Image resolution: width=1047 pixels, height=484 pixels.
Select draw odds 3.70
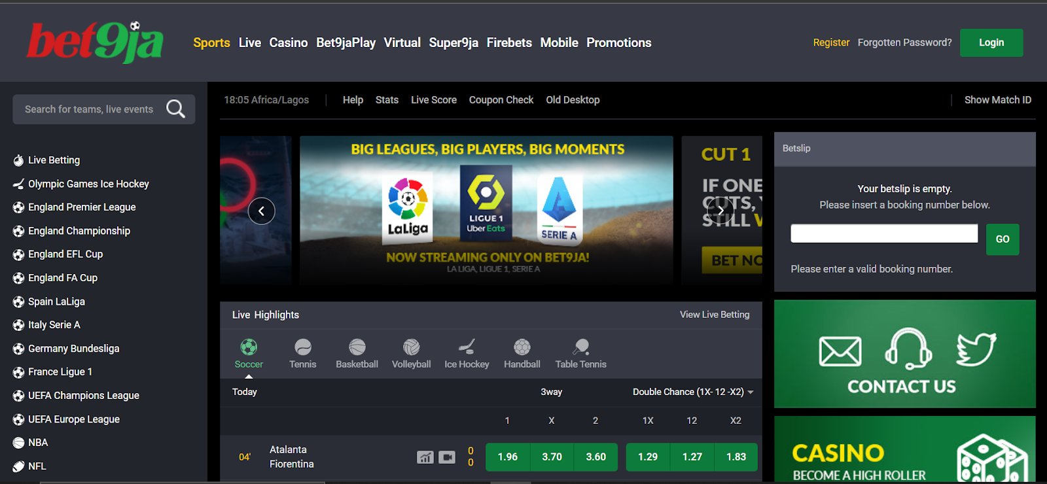point(552,457)
